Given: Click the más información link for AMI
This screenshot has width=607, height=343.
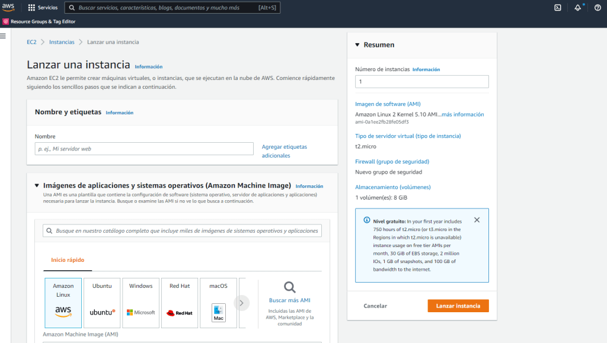Looking at the screenshot, I should [462, 114].
